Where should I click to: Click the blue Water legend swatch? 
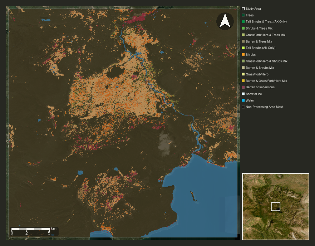click(x=243, y=100)
